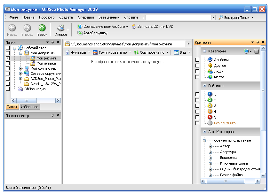This screenshot has width=270, height=194.
Task: Open the Создать menu
Action: 66,17
